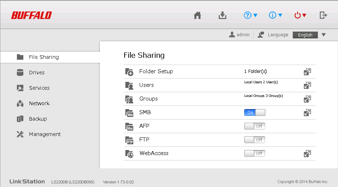Expand the information icon dropdown
The image size is (338, 187).
pyautogui.click(x=276, y=15)
